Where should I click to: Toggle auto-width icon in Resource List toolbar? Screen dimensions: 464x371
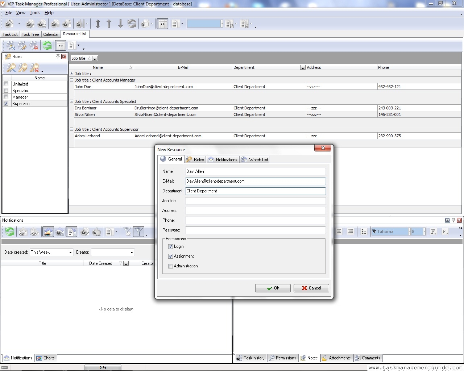[x=61, y=45]
